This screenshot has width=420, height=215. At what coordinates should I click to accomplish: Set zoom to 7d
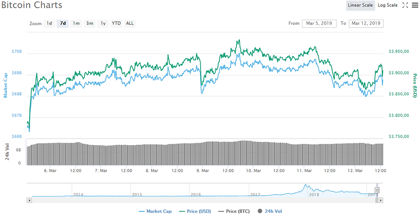pyautogui.click(x=63, y=23)
